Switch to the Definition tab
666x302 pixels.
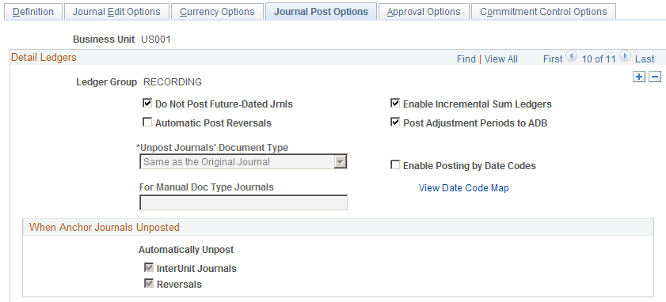tap(33, 11)
